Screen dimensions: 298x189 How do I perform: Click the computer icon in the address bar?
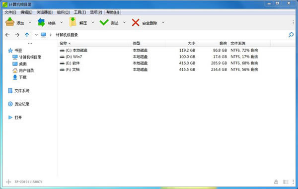point(43,35)
